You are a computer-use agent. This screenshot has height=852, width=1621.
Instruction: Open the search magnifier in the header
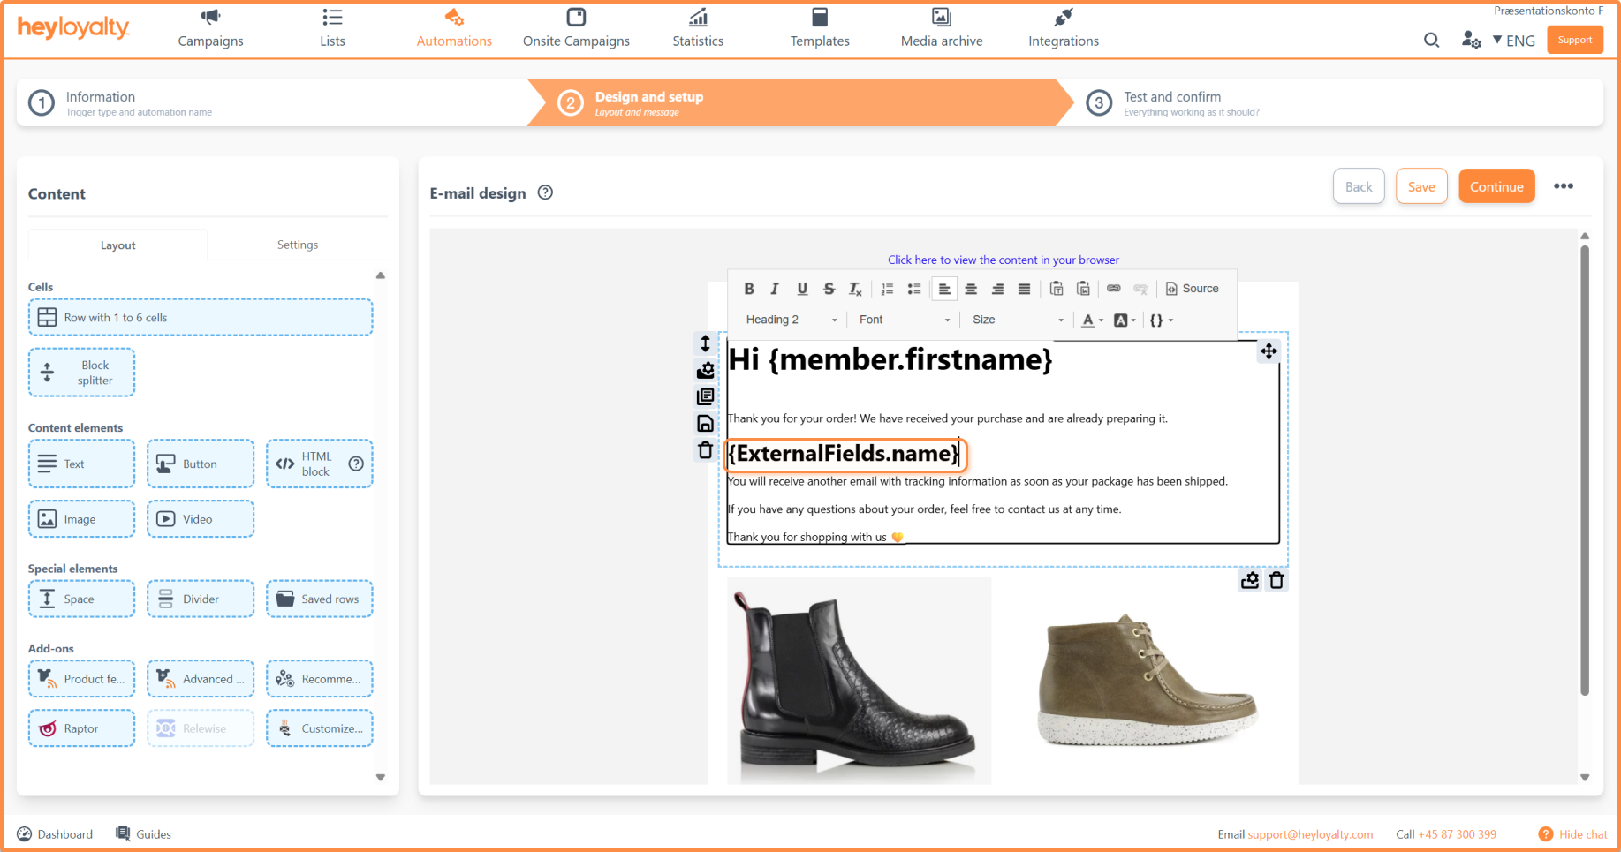tap(1431, 41)
